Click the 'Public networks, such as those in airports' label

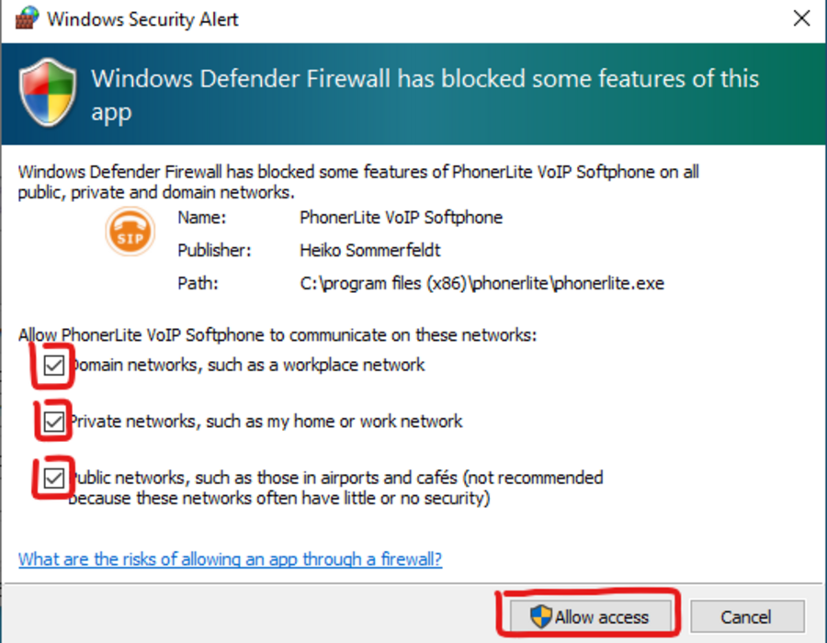click(x=336, y=488)
